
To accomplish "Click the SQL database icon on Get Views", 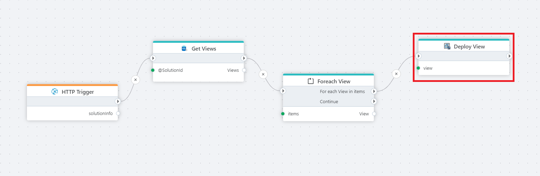I will [184, 48].
